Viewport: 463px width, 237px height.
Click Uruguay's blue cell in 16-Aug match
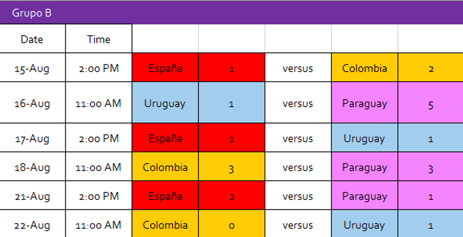[x=165, y=103]
